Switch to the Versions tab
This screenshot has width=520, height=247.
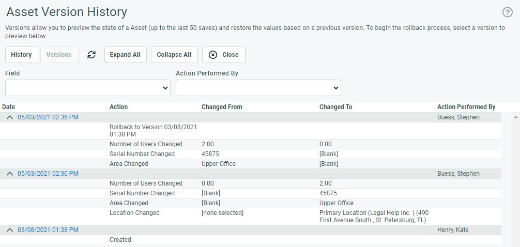[x=59, y=55]
